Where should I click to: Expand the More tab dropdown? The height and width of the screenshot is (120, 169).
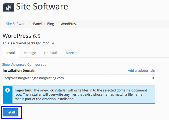[71, 53]
